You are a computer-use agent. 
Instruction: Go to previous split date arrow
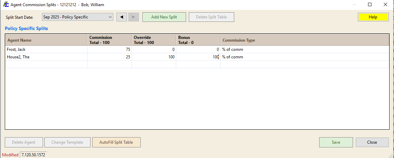(x=122, y=17)
